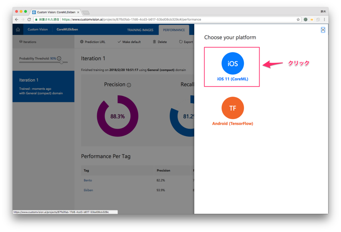Click the grey extension icon beside W
The image size is (341, 232).
coord(318,20)
